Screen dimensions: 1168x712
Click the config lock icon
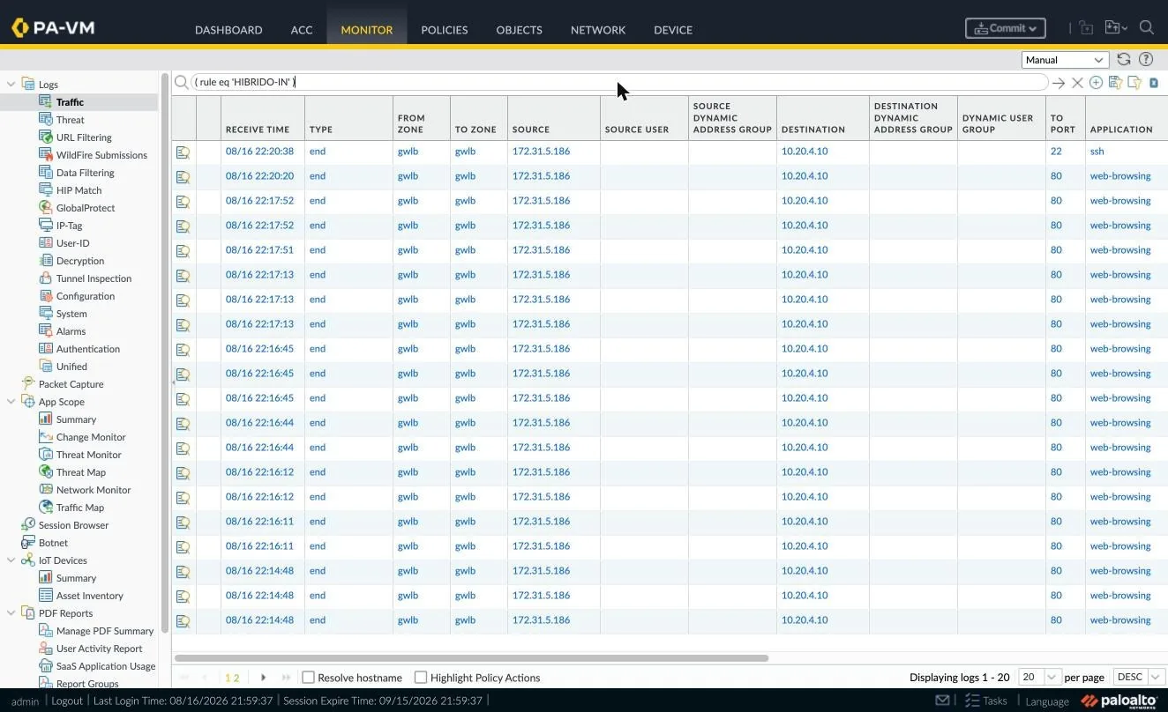click(1086, 28)
